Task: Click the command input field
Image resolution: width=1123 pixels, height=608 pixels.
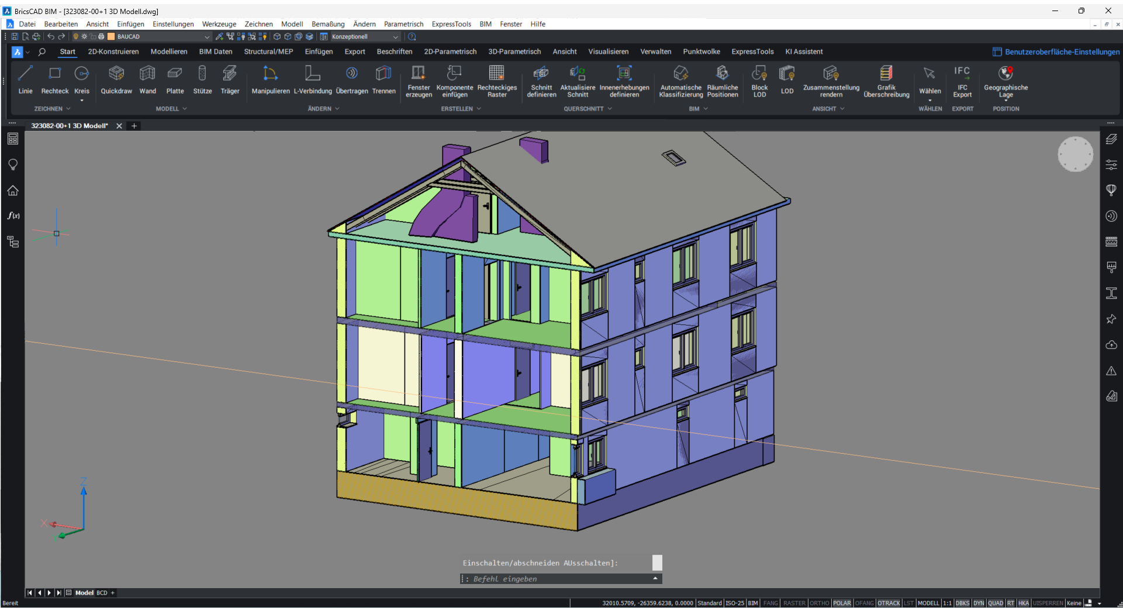Action: 560,579
